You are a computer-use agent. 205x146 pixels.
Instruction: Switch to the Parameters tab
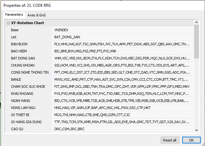tap(14, 14)
